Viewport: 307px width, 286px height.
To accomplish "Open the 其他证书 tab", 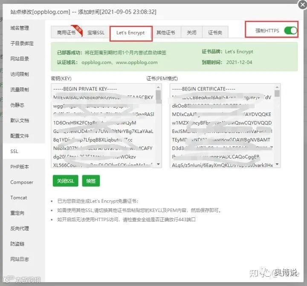I will [x=166, y=32].
